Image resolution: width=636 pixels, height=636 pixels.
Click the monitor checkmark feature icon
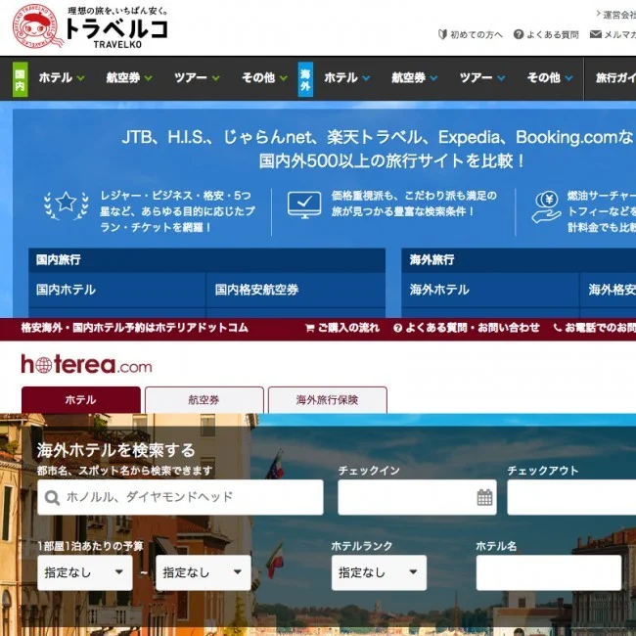304,204
